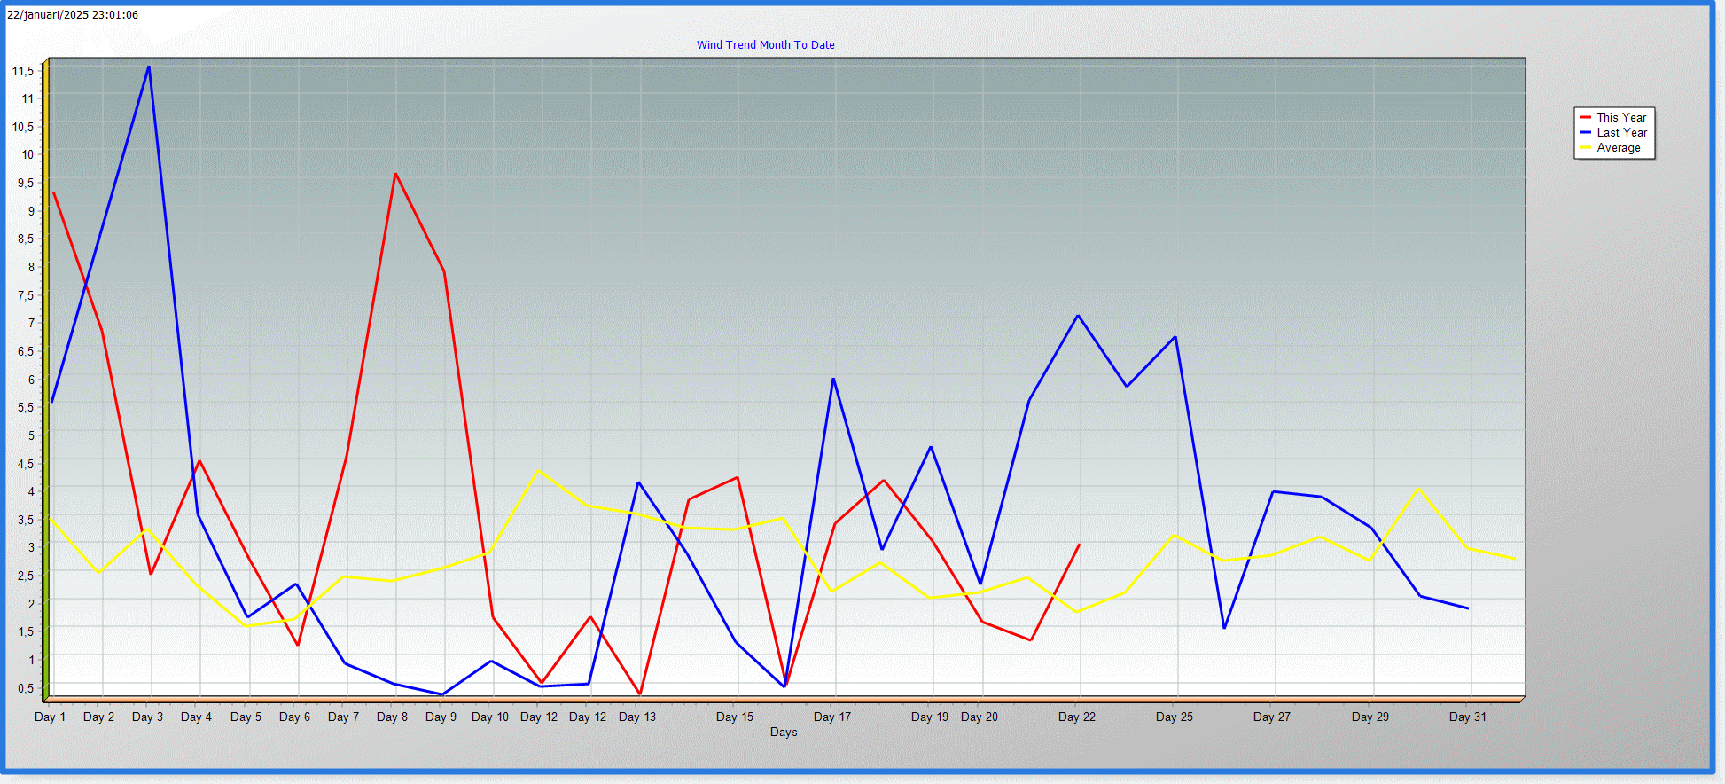Viewport: 1725px width, 784px height.
Task: Click the "3,5" y-axis value
Action: click(26, 520)
